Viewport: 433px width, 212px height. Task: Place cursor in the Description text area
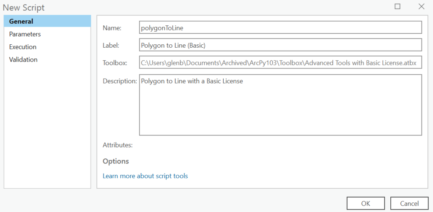pos(280,105)
